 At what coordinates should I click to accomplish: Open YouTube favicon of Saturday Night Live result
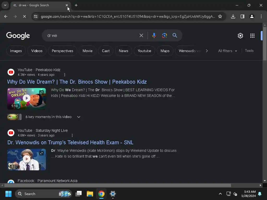[11, 133]
